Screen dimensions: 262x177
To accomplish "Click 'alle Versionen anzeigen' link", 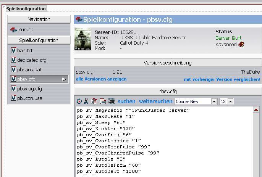I will tap(101, 79).
